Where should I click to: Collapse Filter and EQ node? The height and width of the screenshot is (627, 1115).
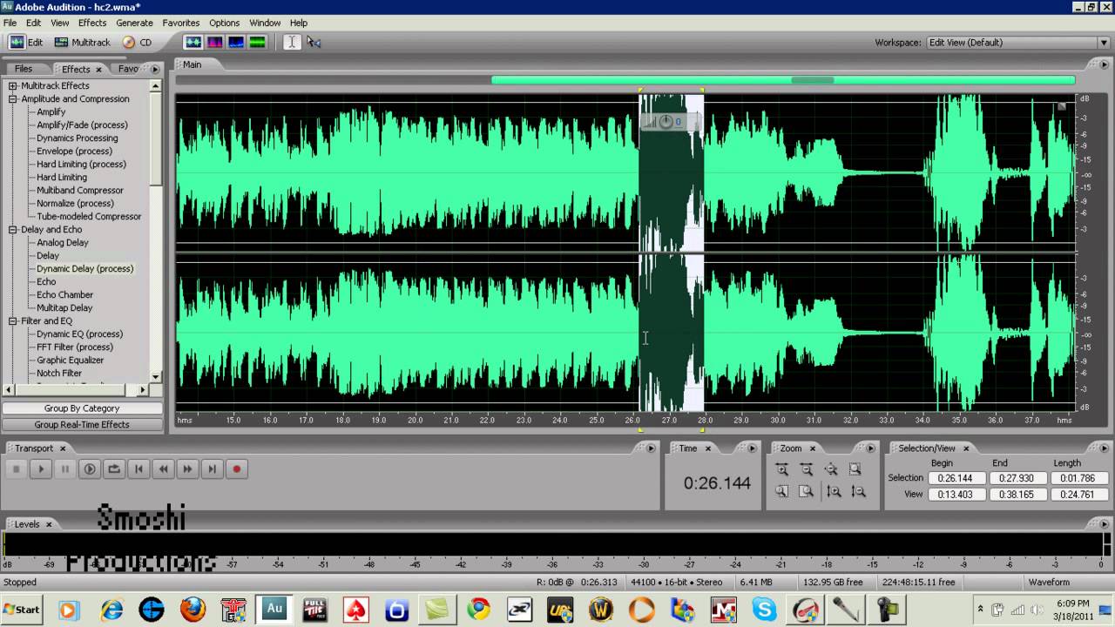click(13, 320)
